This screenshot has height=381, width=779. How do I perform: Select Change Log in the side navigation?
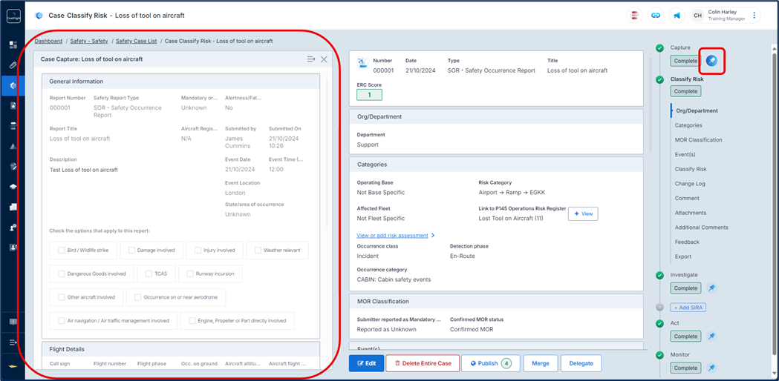690,184
